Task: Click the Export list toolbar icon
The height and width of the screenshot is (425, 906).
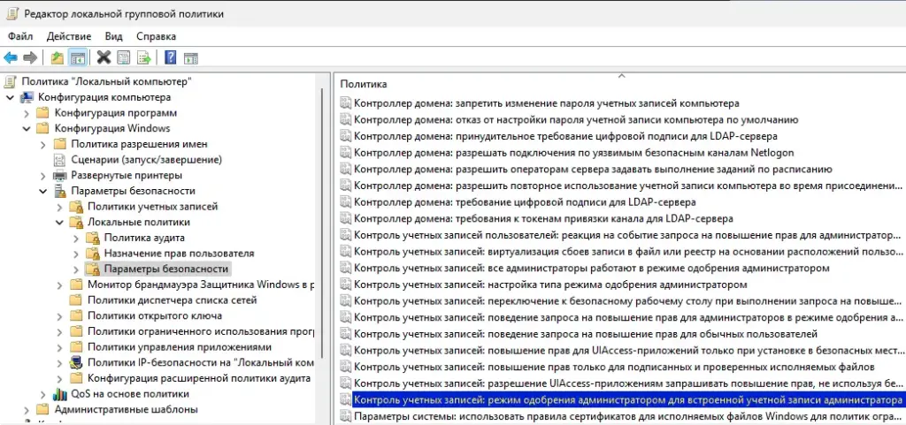Action: [x=143, y=58]
